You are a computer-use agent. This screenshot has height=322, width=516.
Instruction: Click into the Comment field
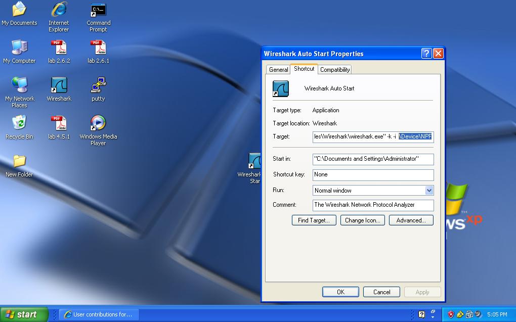[373, 205]
